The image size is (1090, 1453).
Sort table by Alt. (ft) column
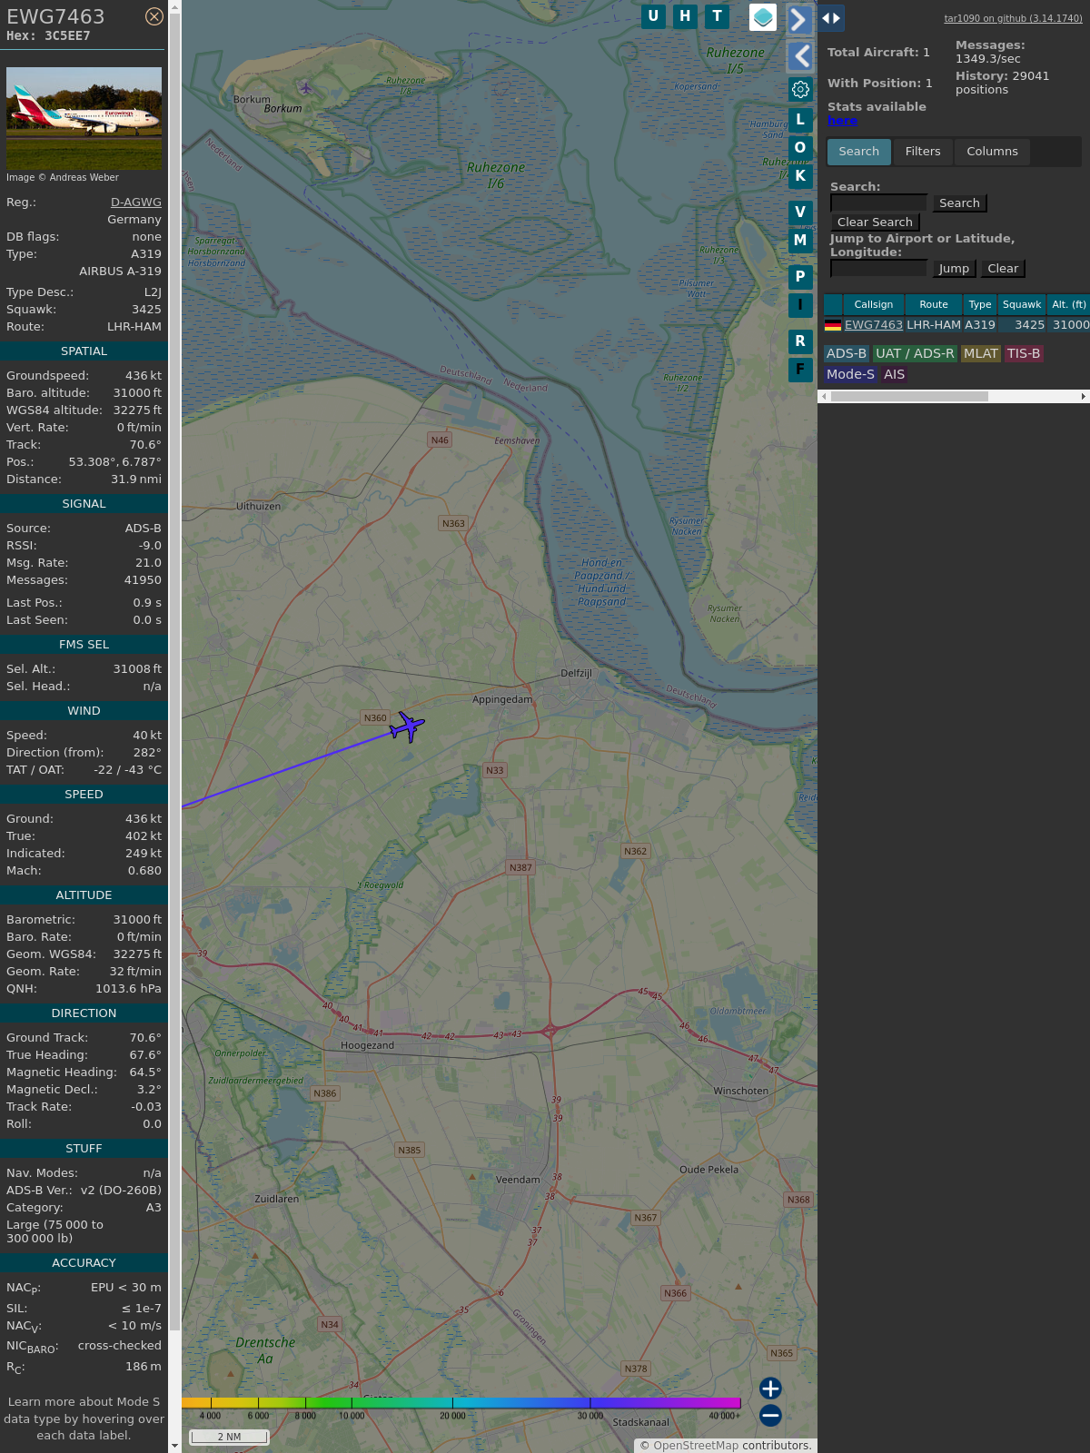1069,305
